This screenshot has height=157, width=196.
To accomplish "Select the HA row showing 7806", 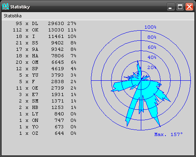I will click(x=46, y=56).
